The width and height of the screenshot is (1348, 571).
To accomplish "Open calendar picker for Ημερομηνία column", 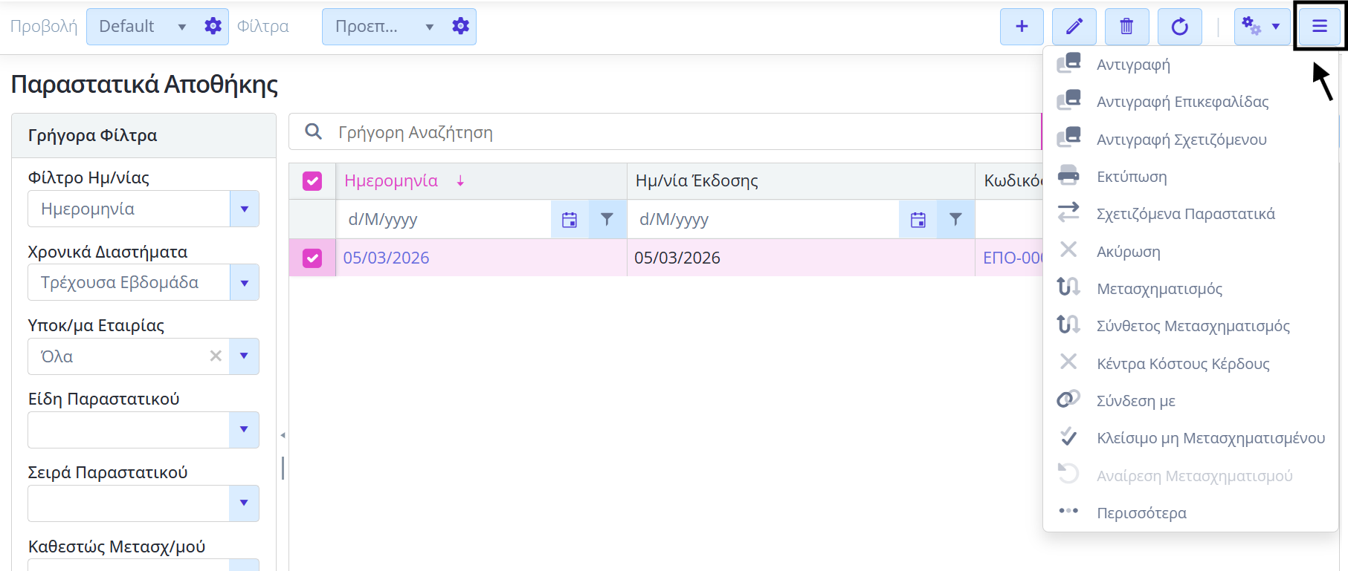I will pos(570,220).
